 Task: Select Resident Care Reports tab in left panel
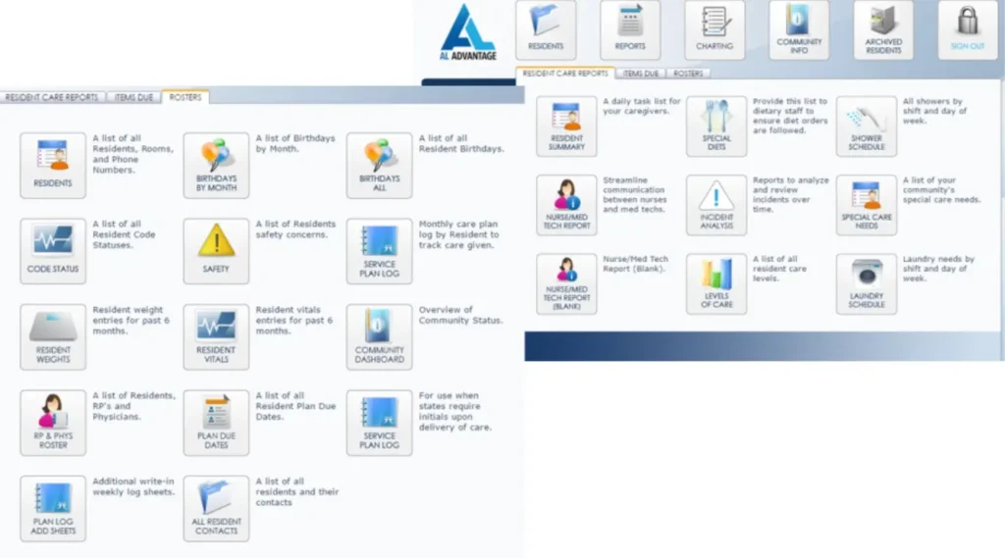(52, 97)
